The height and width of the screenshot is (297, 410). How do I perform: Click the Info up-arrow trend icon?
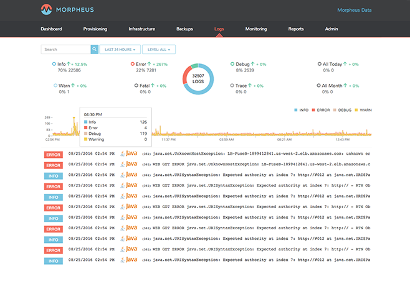pyautogui.click(x=69, y=64)
